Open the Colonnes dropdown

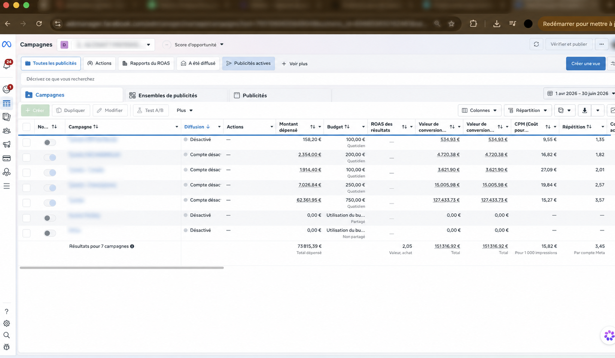tap(479, 110)
